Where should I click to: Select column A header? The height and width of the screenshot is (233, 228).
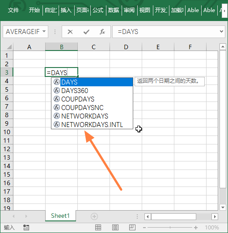[x=29, y=47]
